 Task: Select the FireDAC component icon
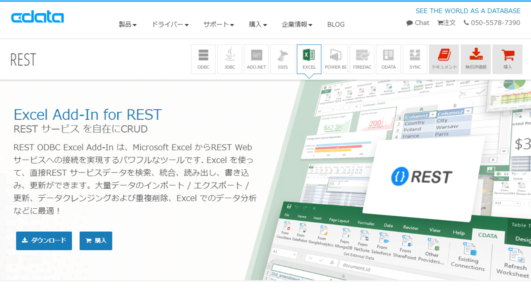coord(362,59)
